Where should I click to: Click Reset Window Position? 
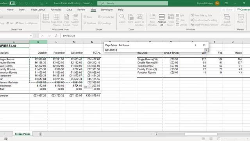[x=204, y=25]
